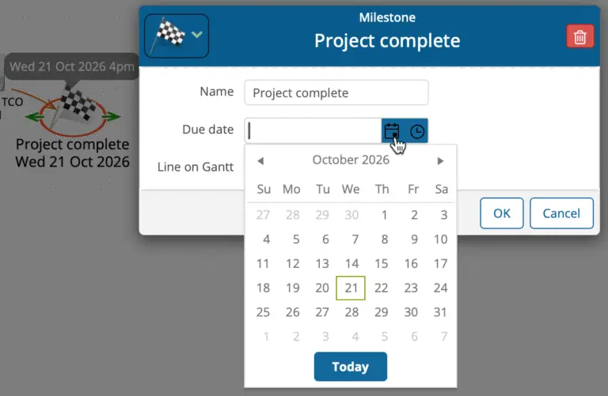Click the October 2026 month header
This screenshot has width=608, height=396.
click(x=351, y=160)
